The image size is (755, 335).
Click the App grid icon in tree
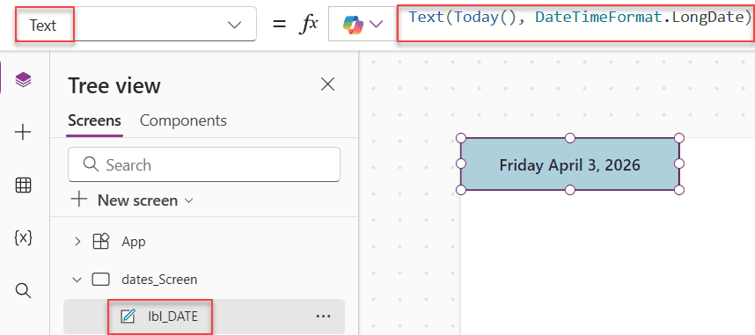(x=101, y=242)
